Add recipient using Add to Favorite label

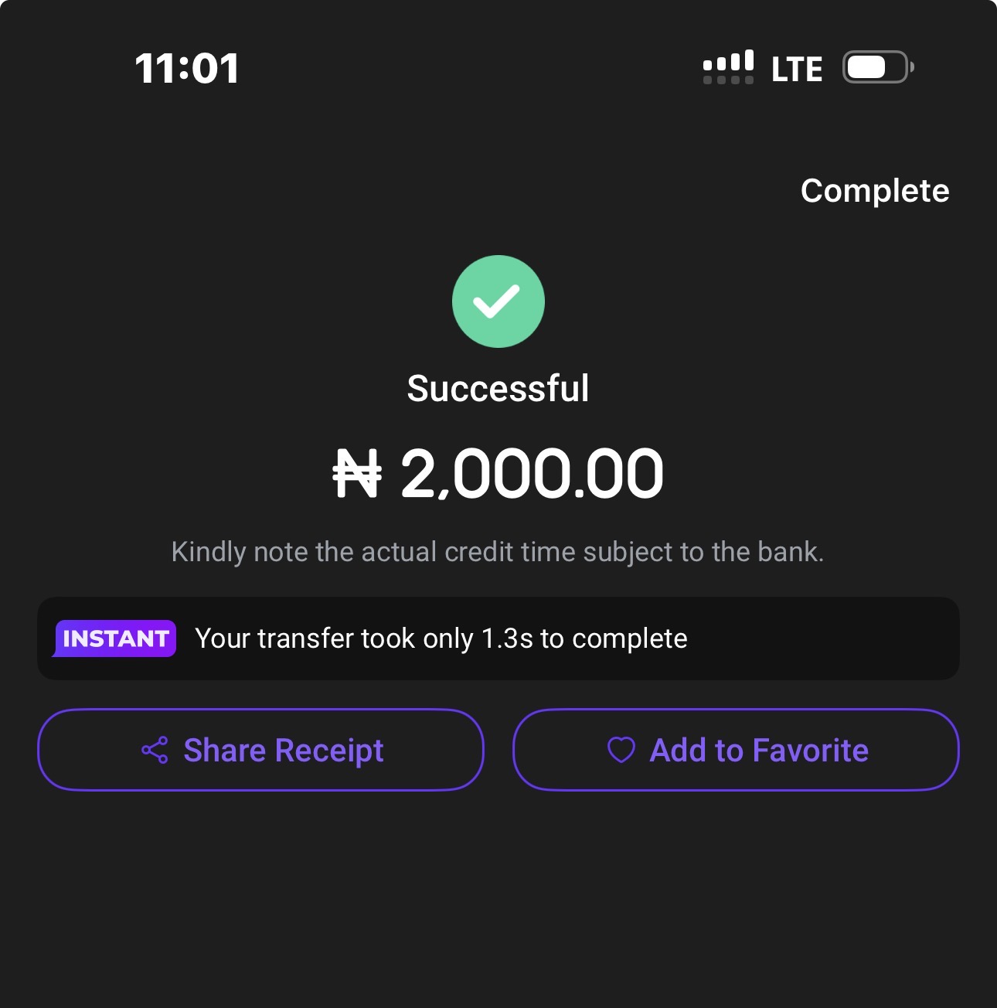click(x=759, y=751)
